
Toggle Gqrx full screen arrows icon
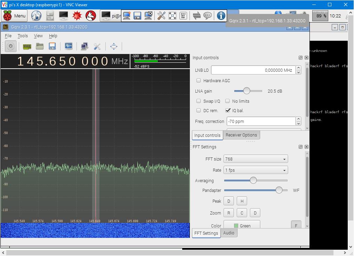(x=114, y=46)
